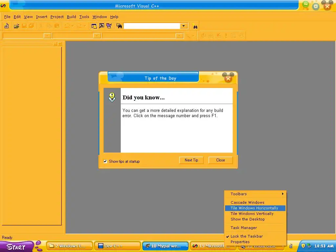Viewport: 336px width, 252px height.
Task: Open the Window menu
Action: (x=100, y=17)
